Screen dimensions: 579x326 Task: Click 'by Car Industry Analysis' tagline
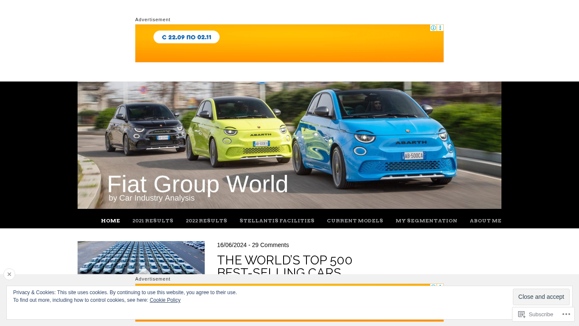[152, 198]
